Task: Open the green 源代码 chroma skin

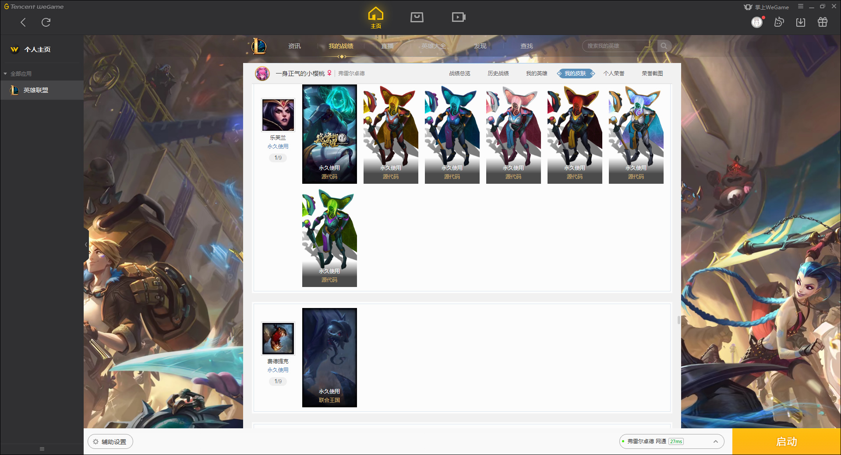Action: click(x=329, y=238)
